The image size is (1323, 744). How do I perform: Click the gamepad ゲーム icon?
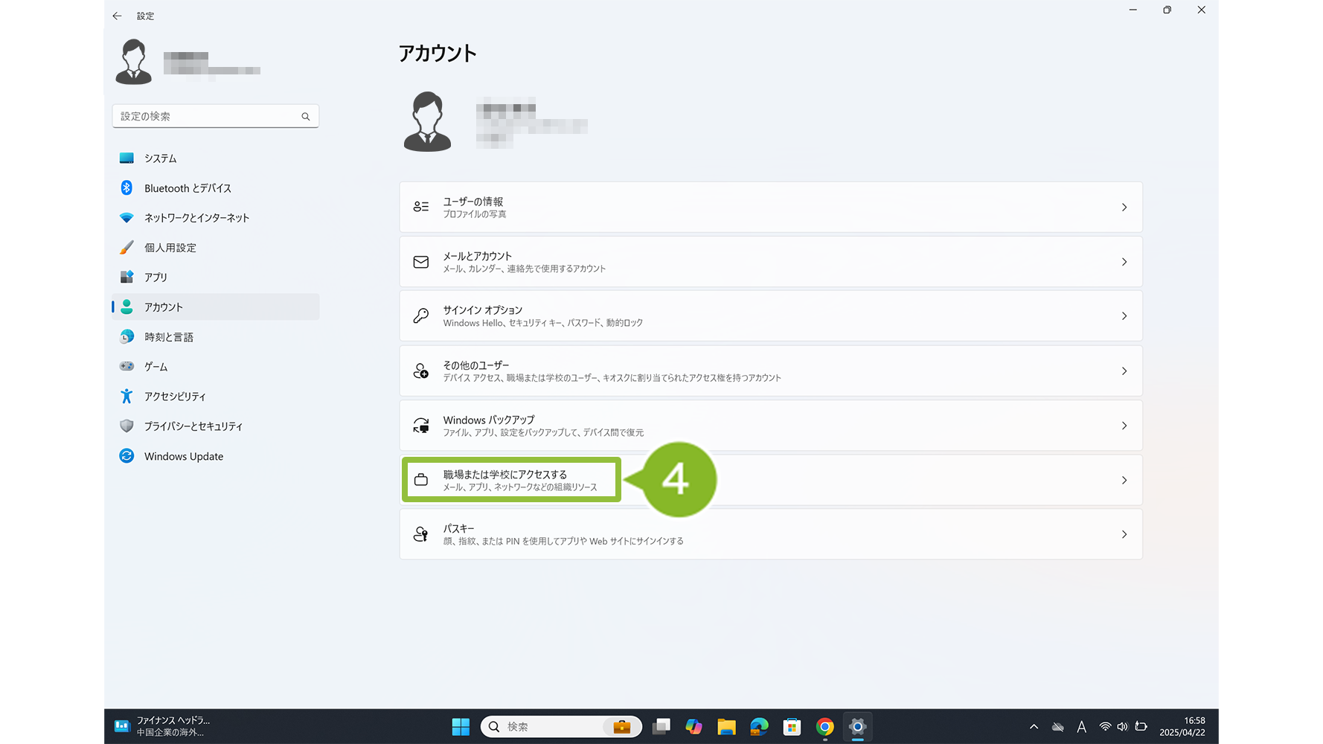[126, 366]
